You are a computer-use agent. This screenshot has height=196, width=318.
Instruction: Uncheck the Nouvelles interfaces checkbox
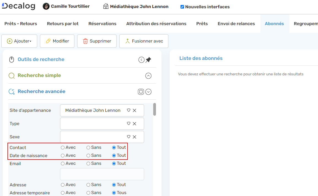coord(182,7)
